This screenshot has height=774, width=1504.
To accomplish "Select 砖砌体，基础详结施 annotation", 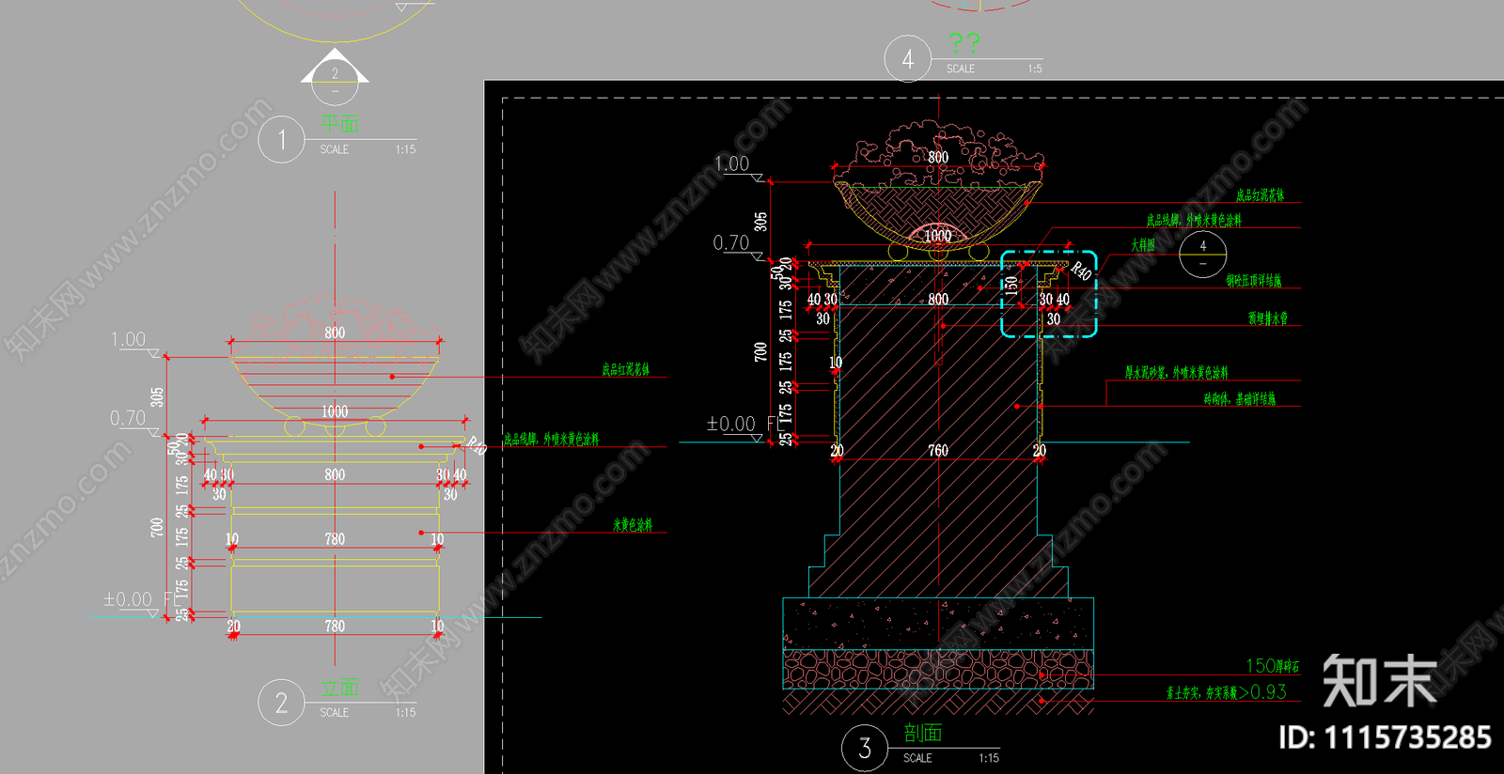I will pos(1240,399).
